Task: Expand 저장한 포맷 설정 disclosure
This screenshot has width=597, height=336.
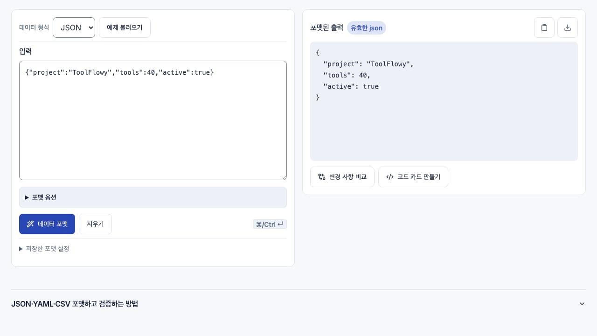Action: click(x=44, y=249)
